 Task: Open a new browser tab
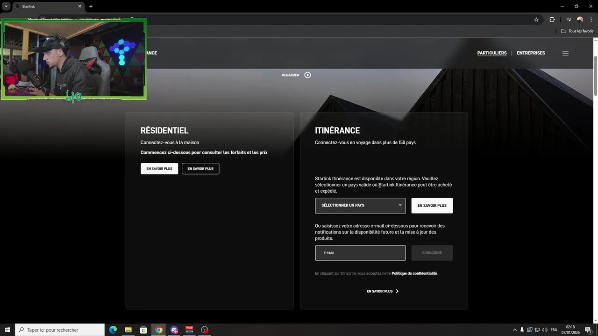(91, 7)
